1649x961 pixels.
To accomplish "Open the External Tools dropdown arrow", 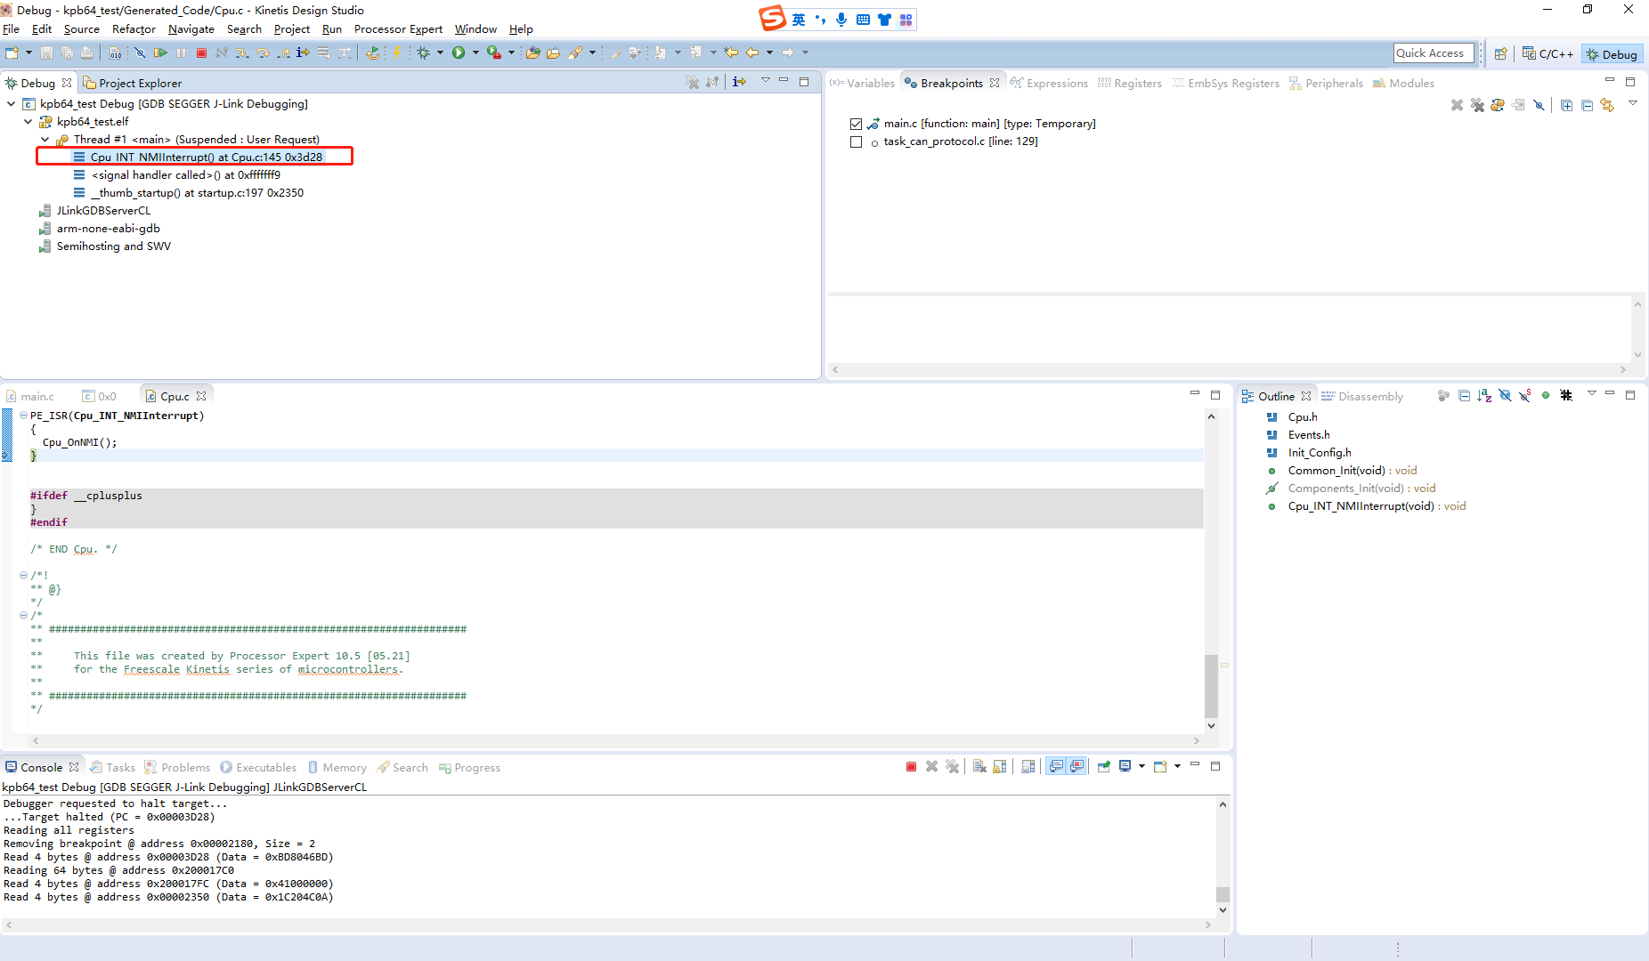I will click(511, 53).
